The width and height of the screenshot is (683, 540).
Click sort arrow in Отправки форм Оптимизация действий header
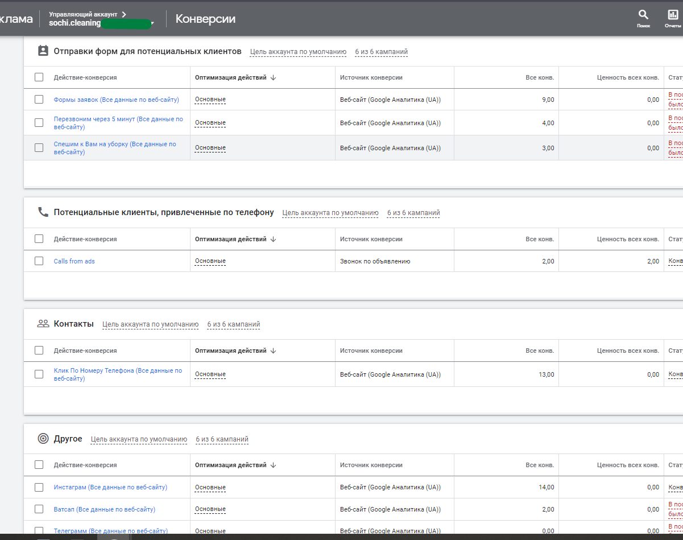(x=273, y=77)
